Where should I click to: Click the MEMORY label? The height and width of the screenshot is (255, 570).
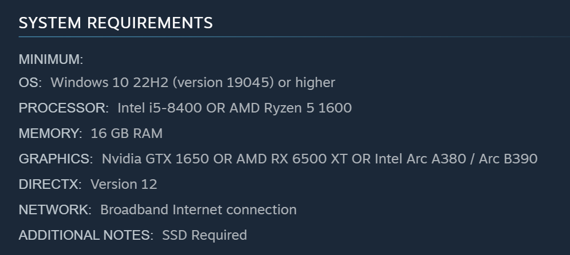point(50,133)
